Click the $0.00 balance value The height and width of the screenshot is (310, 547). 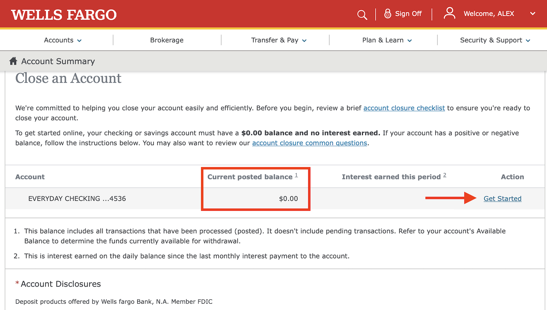pyautogui.click(x=289, y=199)
